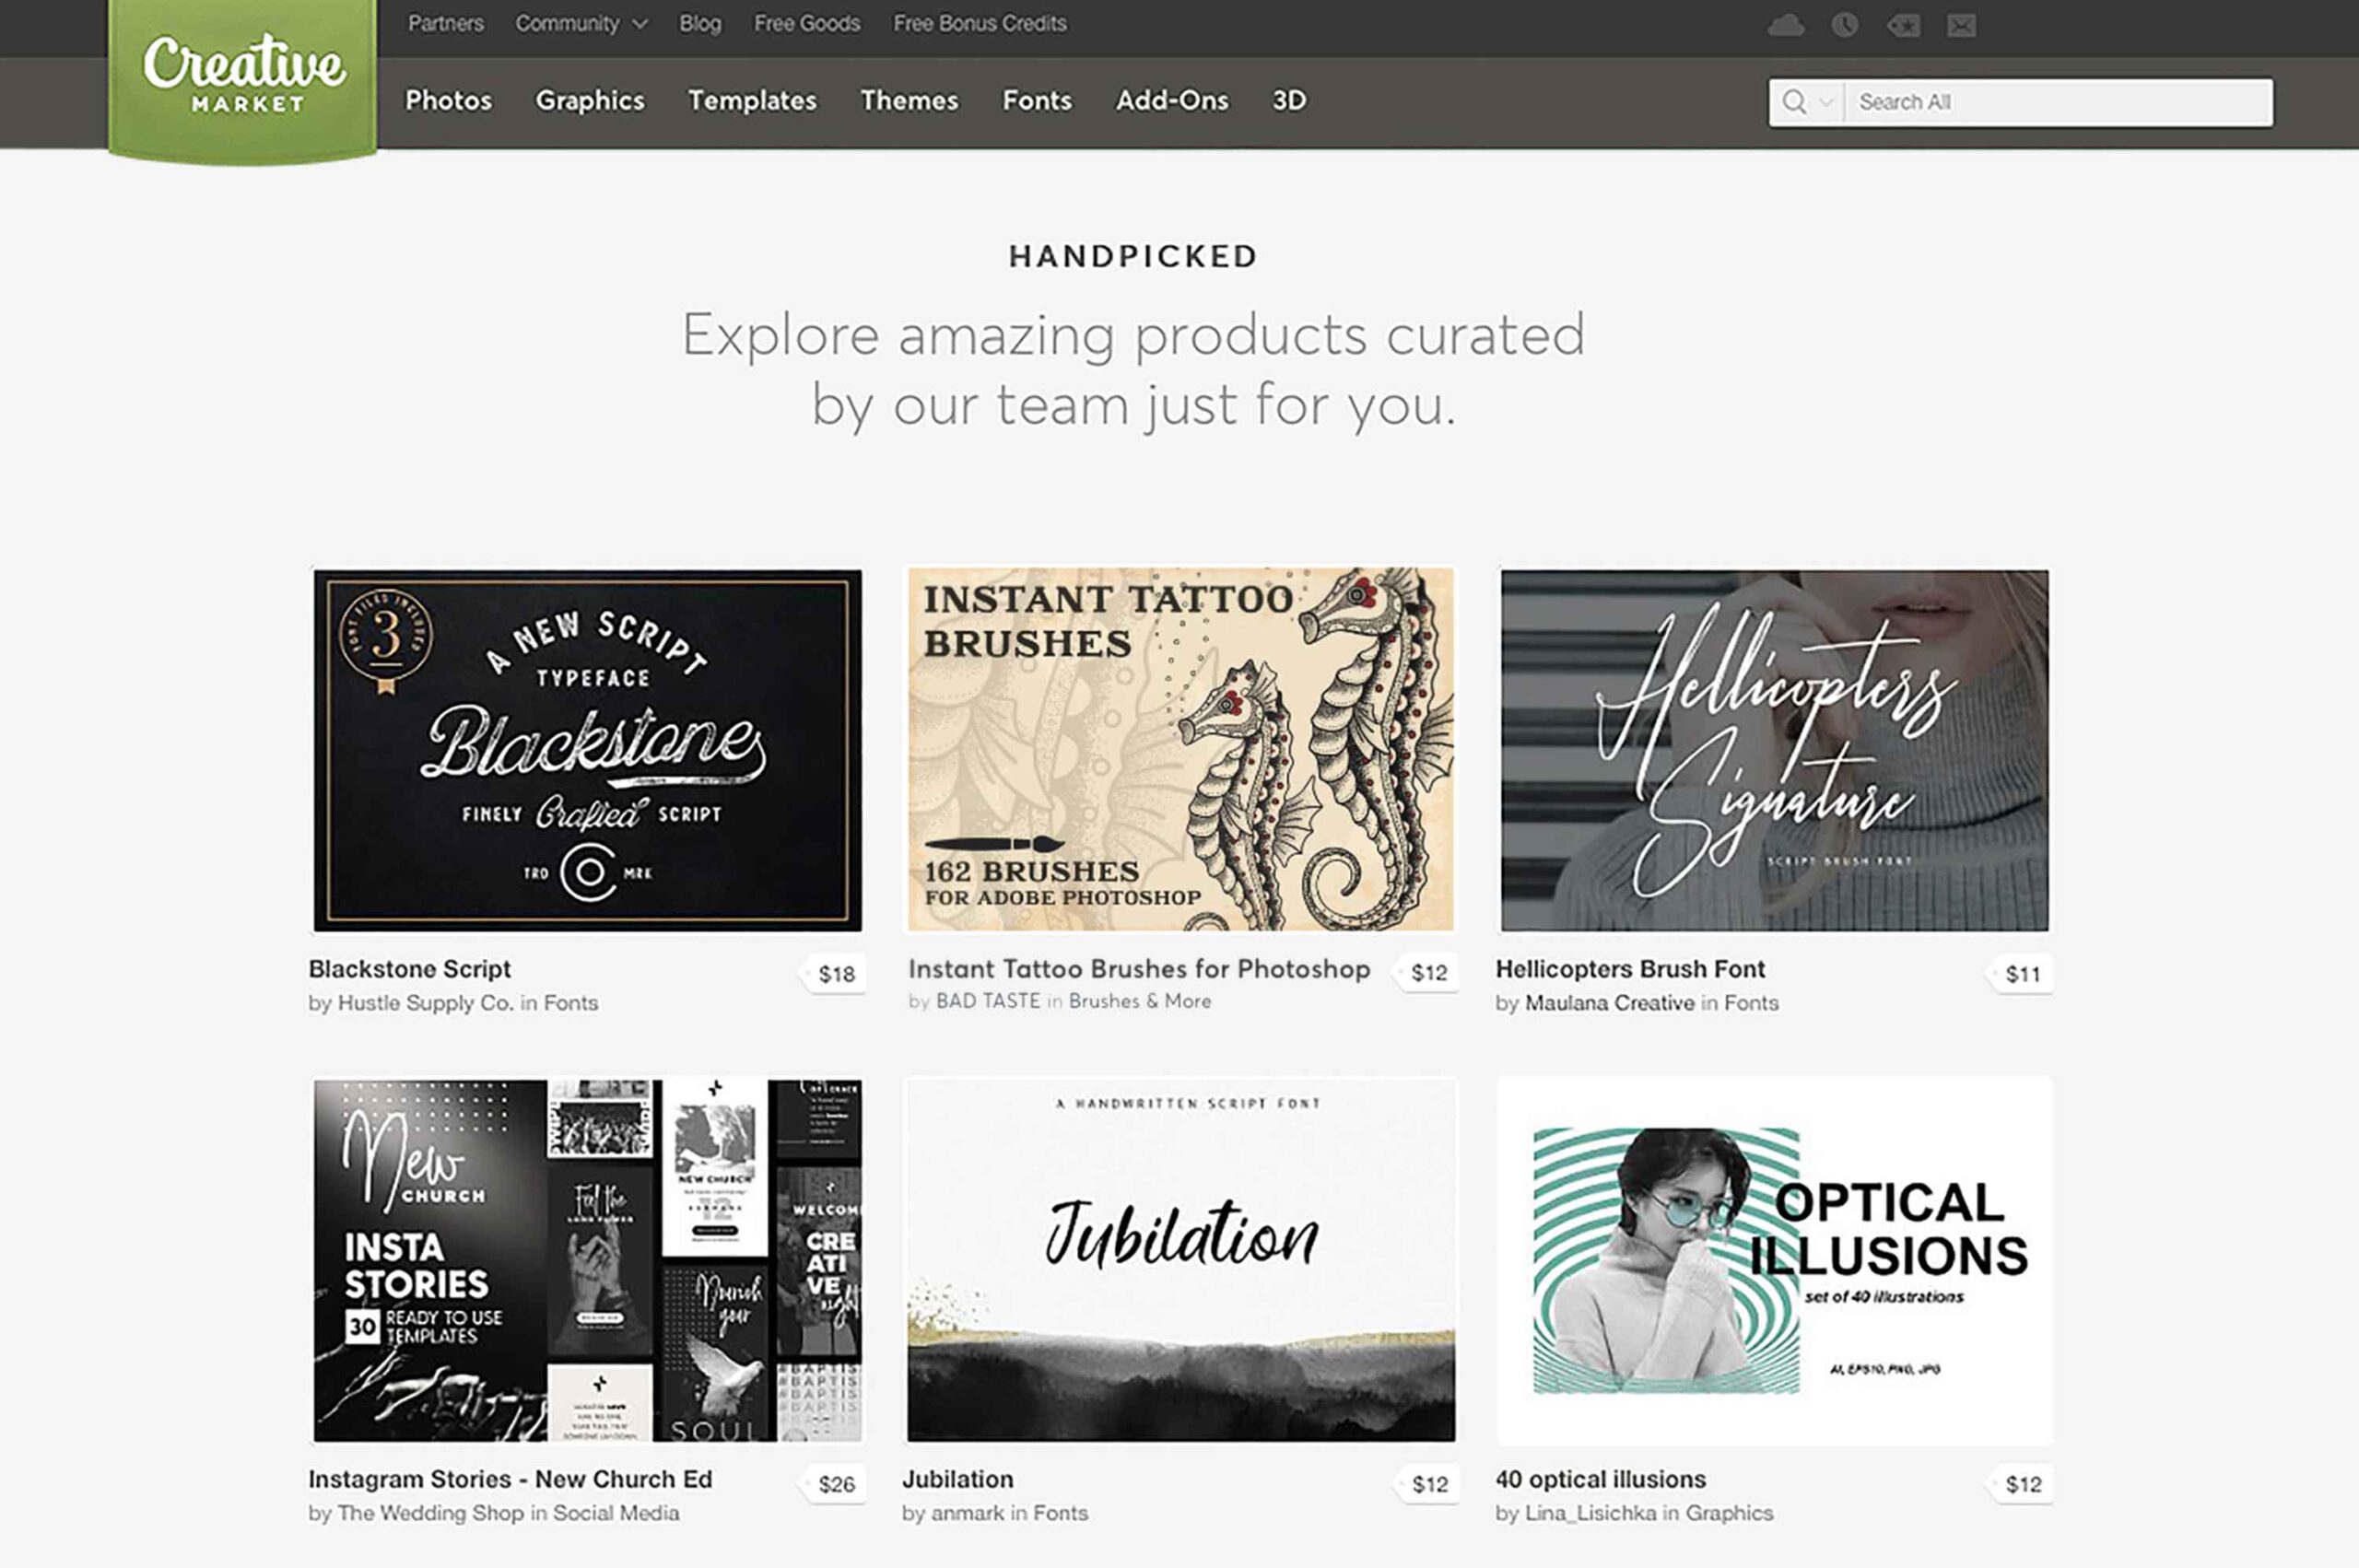2359x1568 pixels.
Task: Open the cloud sync icon
Action: [1786, 25]
